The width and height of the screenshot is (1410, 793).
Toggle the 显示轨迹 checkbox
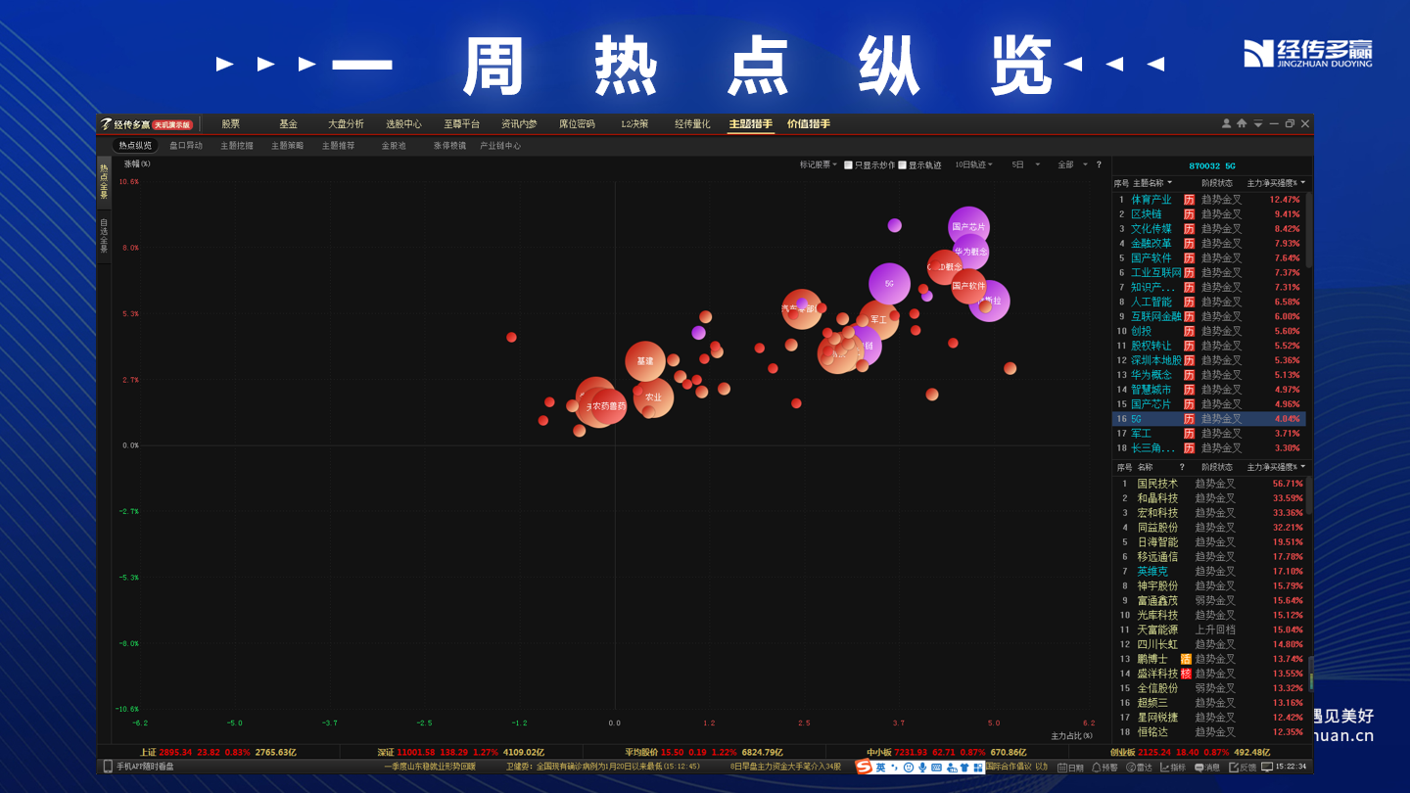pyautogui.click(x=902, y=164)
